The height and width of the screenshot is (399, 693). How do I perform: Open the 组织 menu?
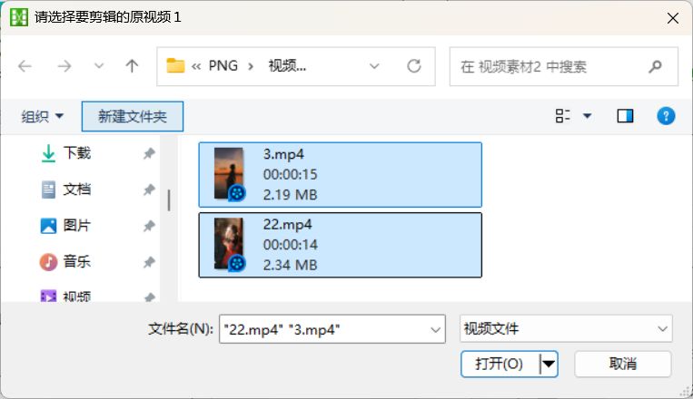43,116
